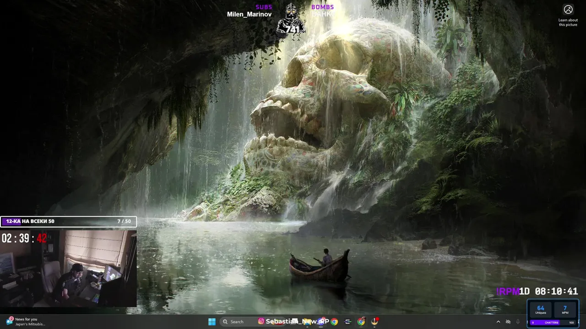Click the '1D 08:10:41' uptime timer

click(x=548, y=291)
